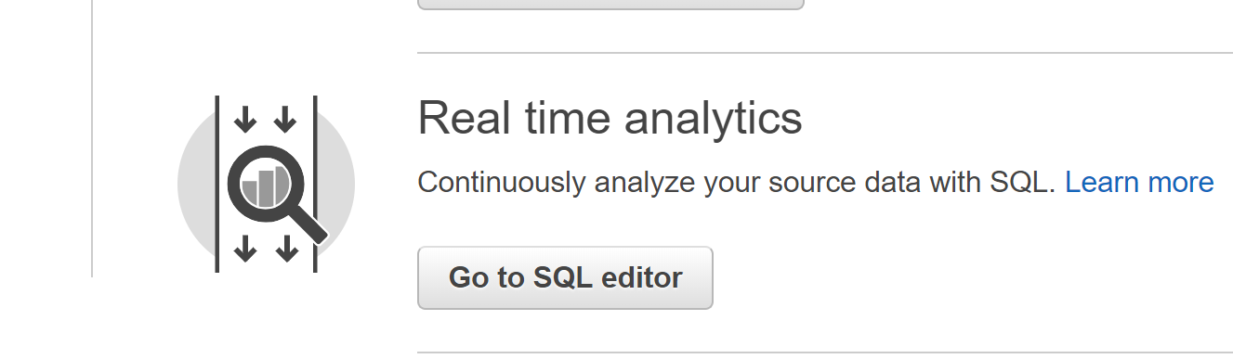1233x359 pixels.
Task: Click the bottom-left down arrow in analytics icon
Action: point(244,248)
